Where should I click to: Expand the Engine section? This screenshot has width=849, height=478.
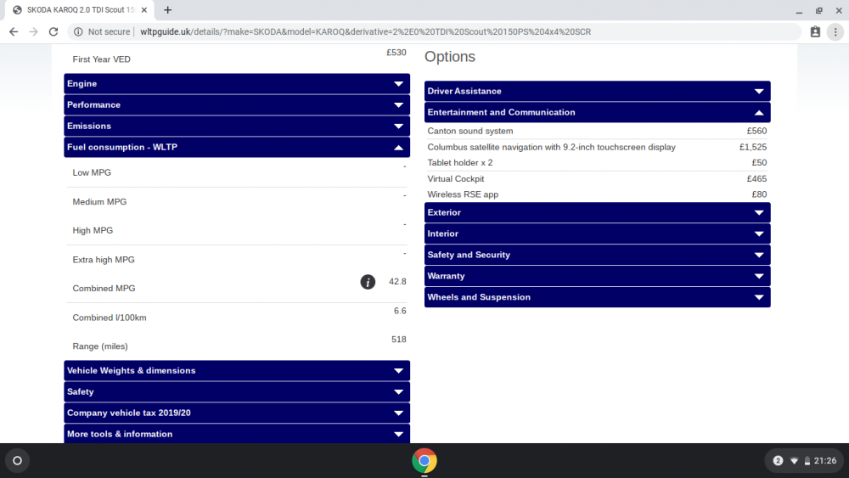coord(237,84)
